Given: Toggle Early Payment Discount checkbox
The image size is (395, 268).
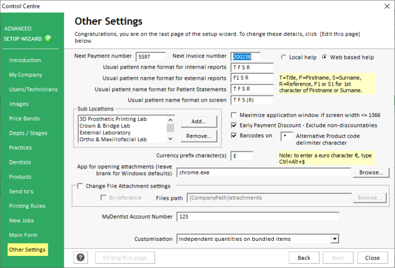Looking at the screenshot, I should tap(234, 125).
